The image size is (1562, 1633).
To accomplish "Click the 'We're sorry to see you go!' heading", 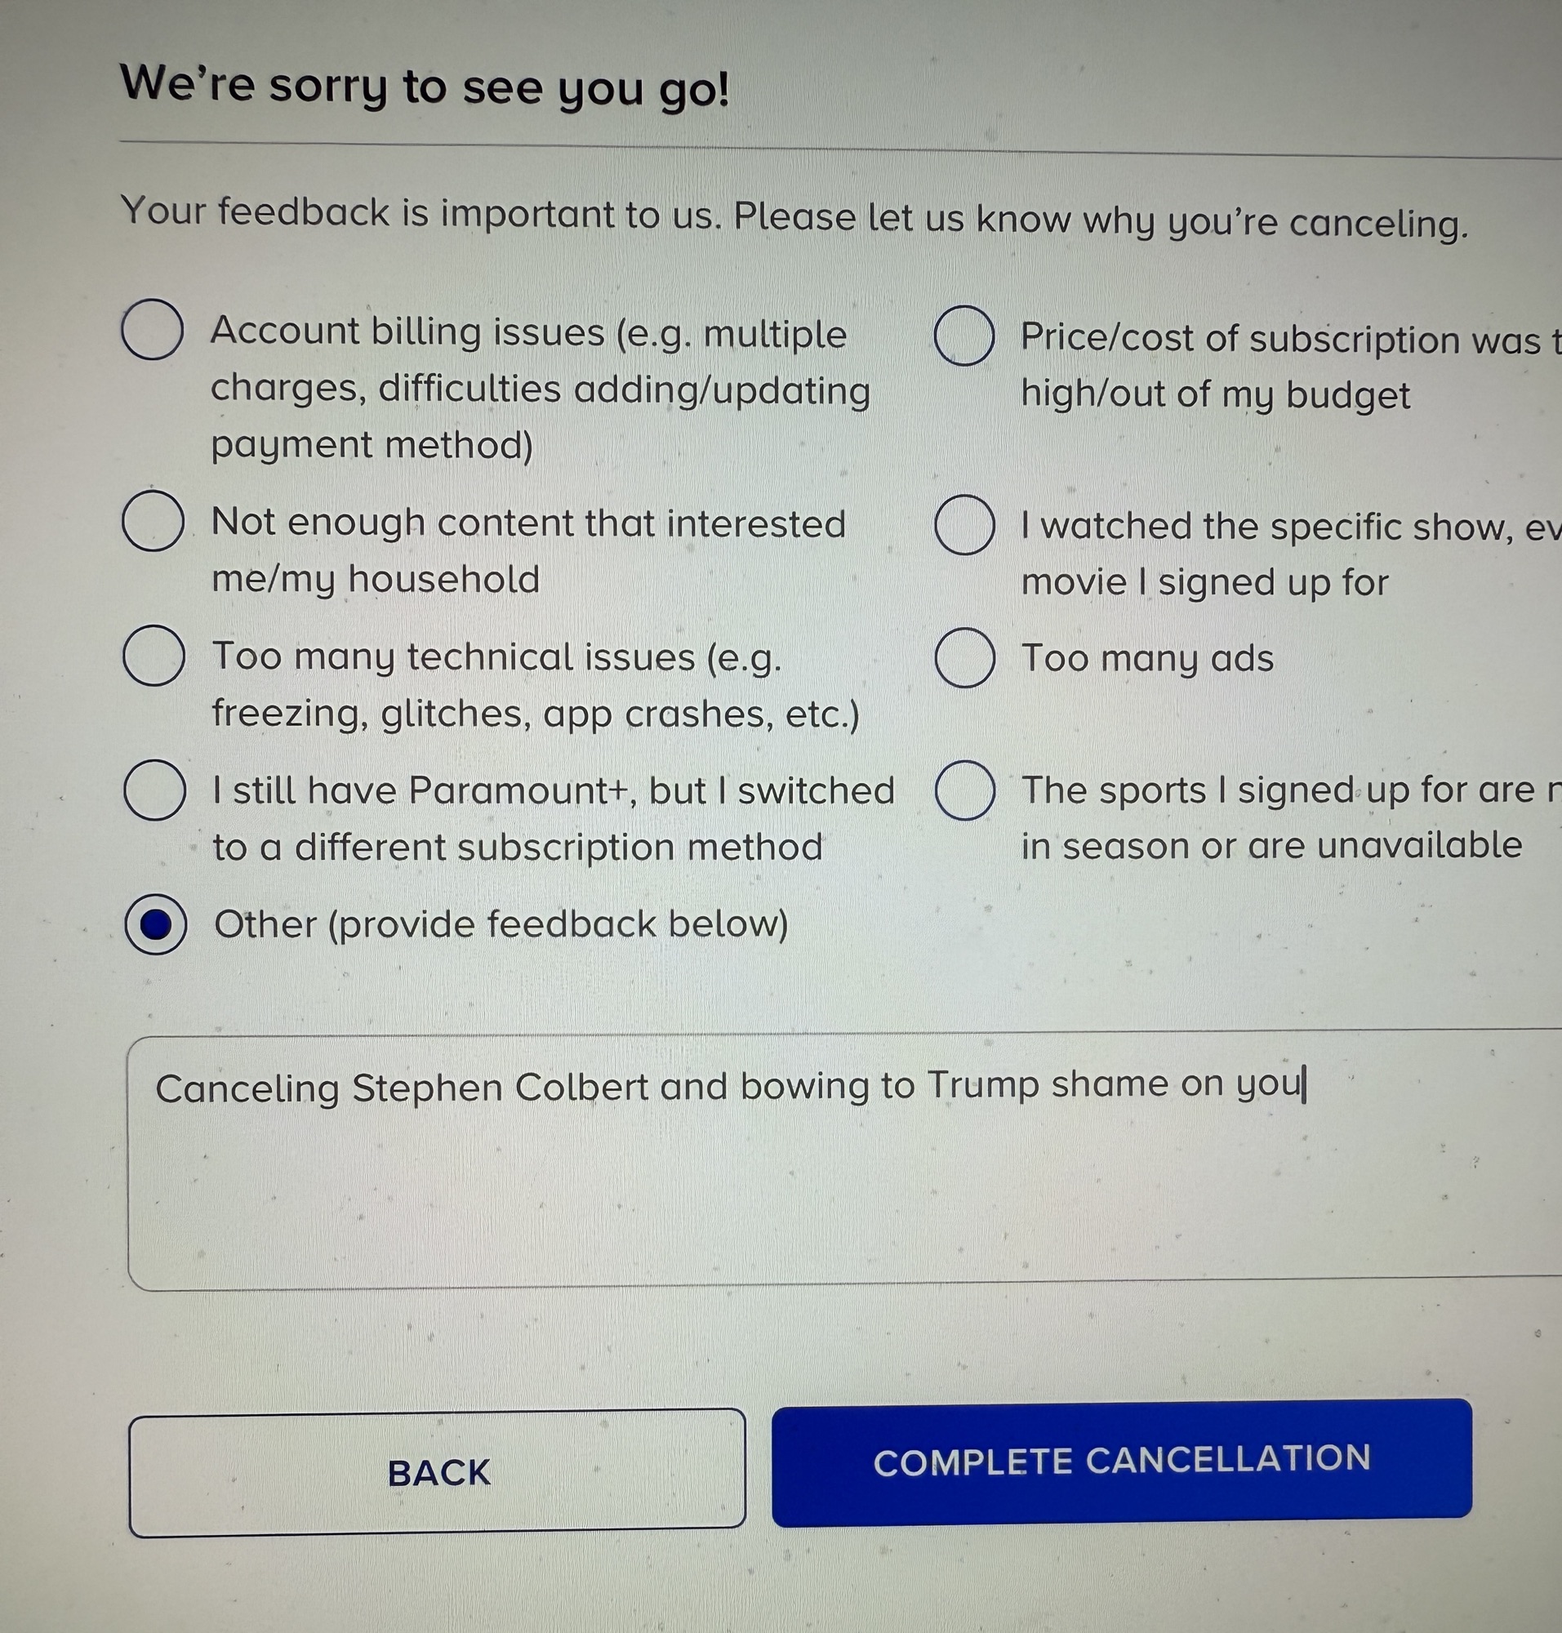I will [x=425, y=87].
